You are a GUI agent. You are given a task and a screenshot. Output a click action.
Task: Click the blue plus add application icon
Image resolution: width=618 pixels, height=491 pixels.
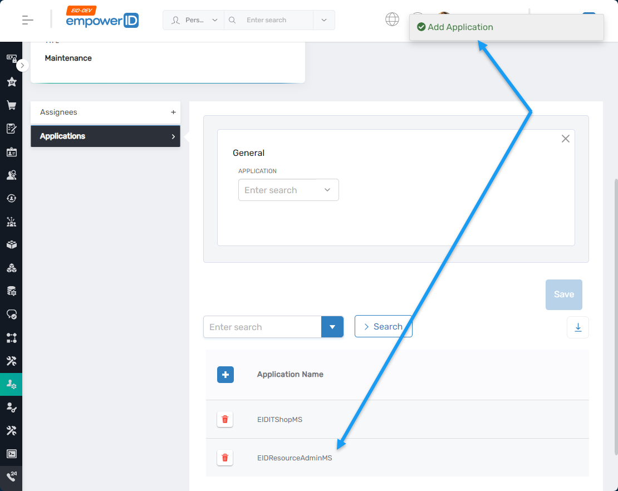225,375
